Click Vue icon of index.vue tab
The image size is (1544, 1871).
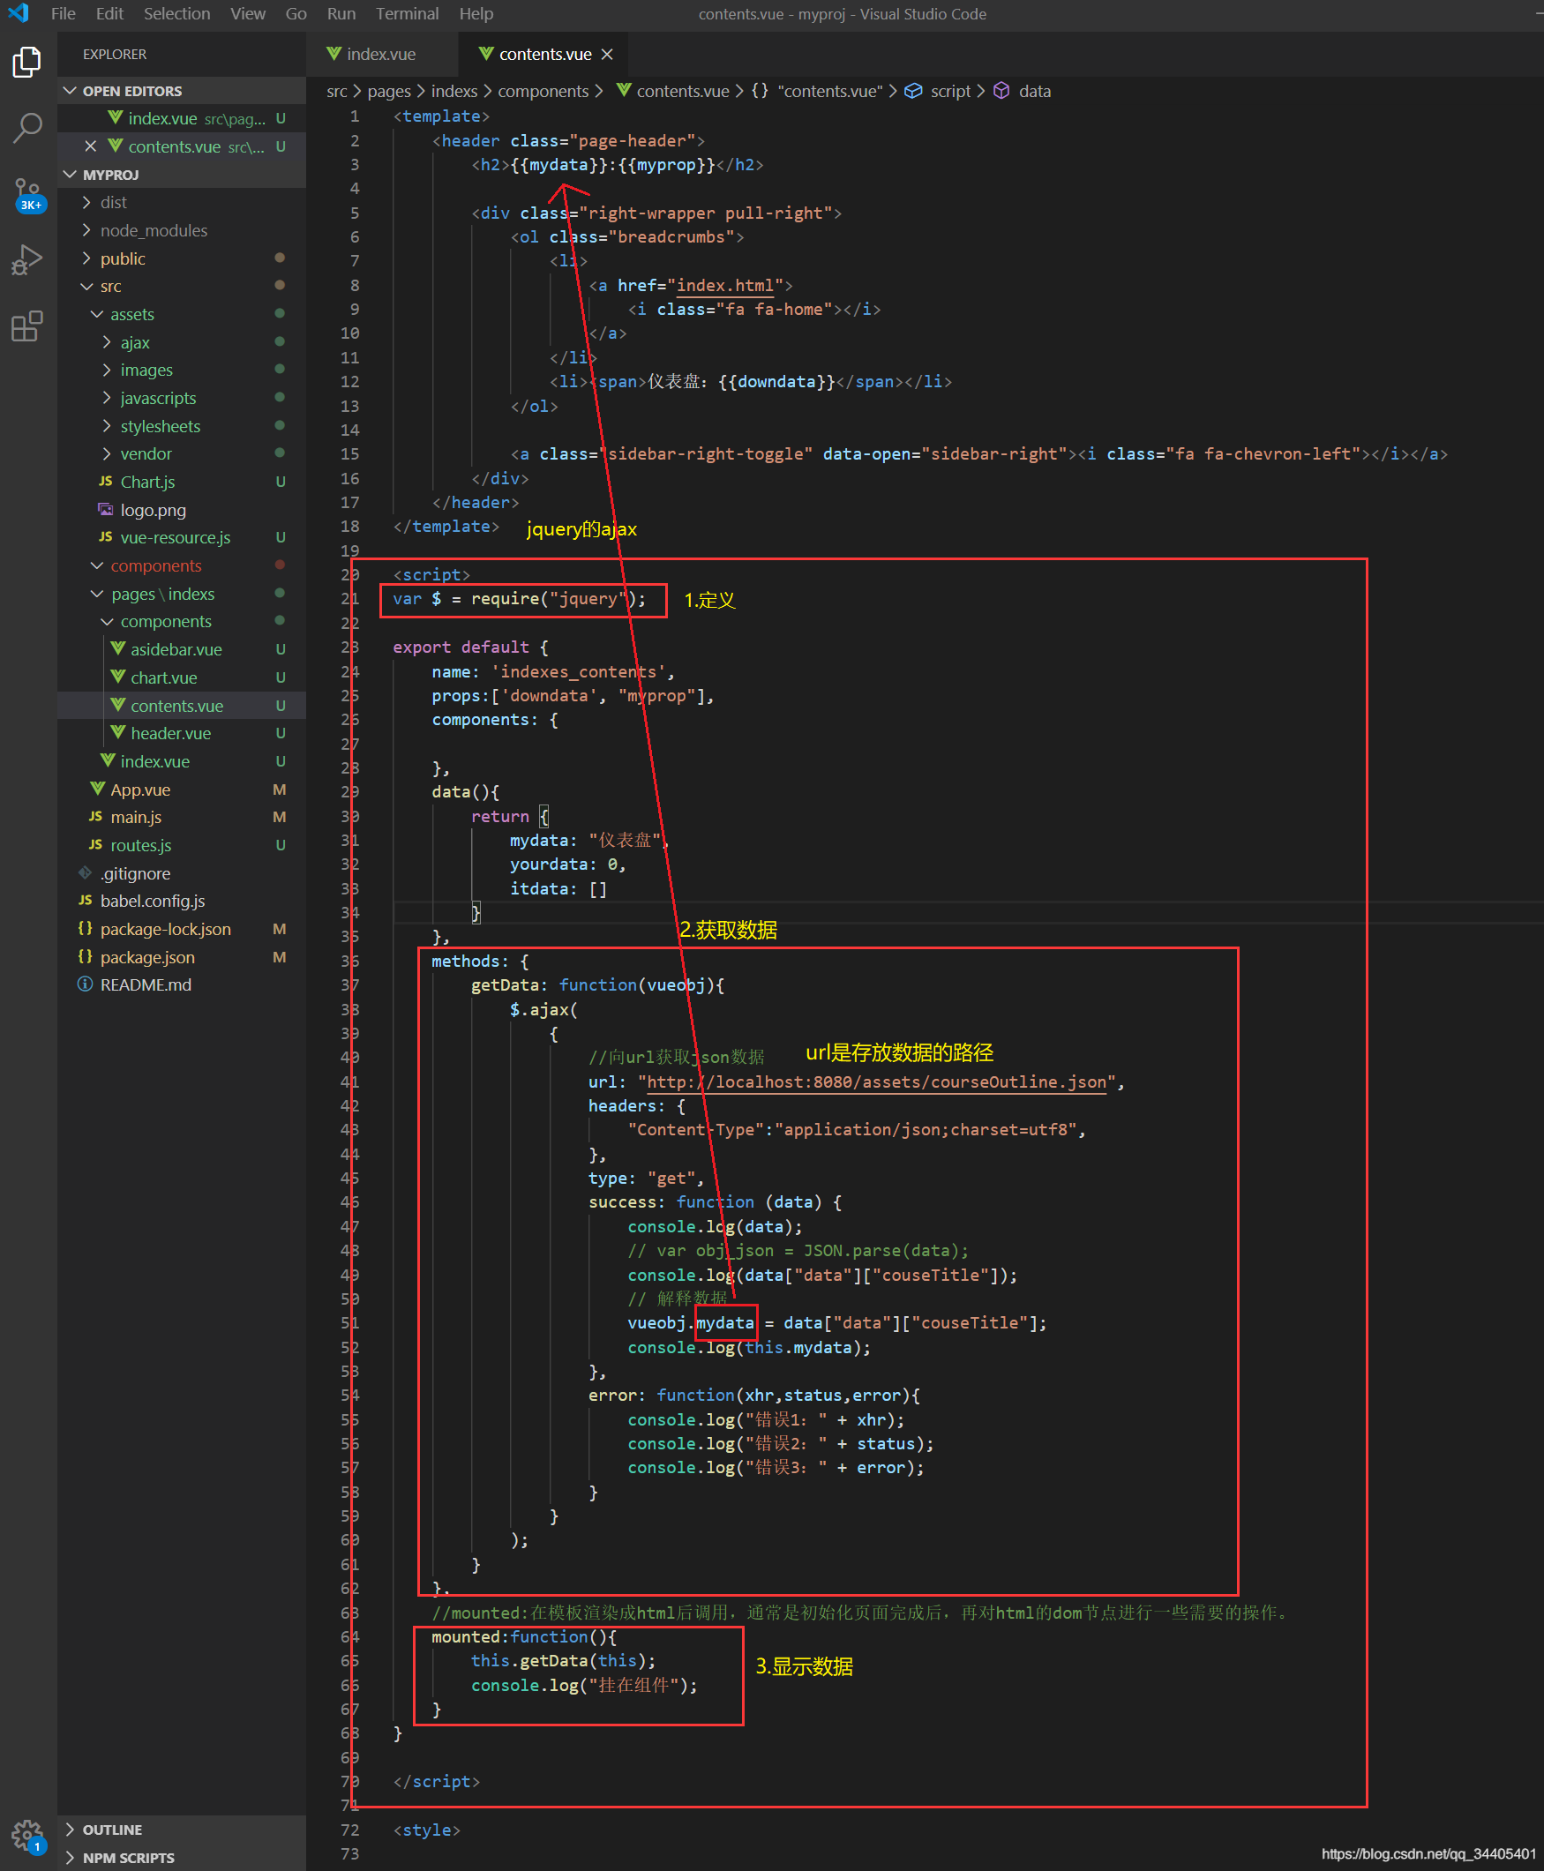click(x=334, y=53)
